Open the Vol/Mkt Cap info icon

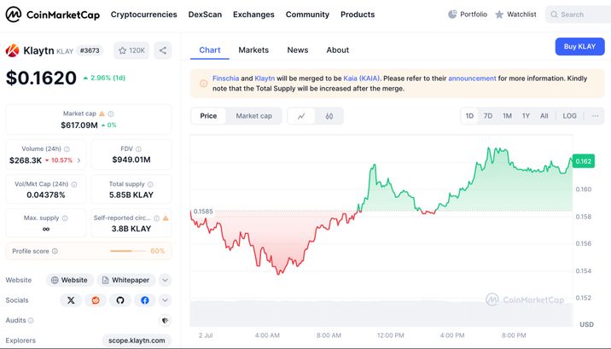coord(74,184)
